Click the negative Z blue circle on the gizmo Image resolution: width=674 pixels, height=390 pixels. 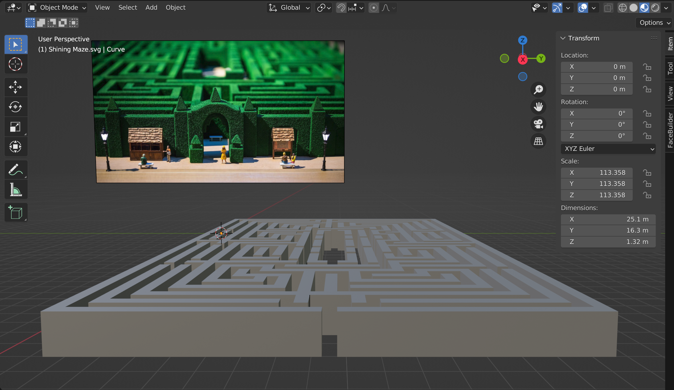pyautogui.click(x=523, y=77)
